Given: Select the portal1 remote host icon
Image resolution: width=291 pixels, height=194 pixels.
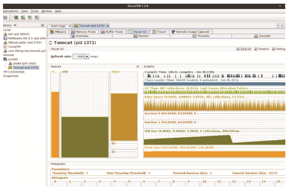Looking at the screenshot, I should pos(5,59).
